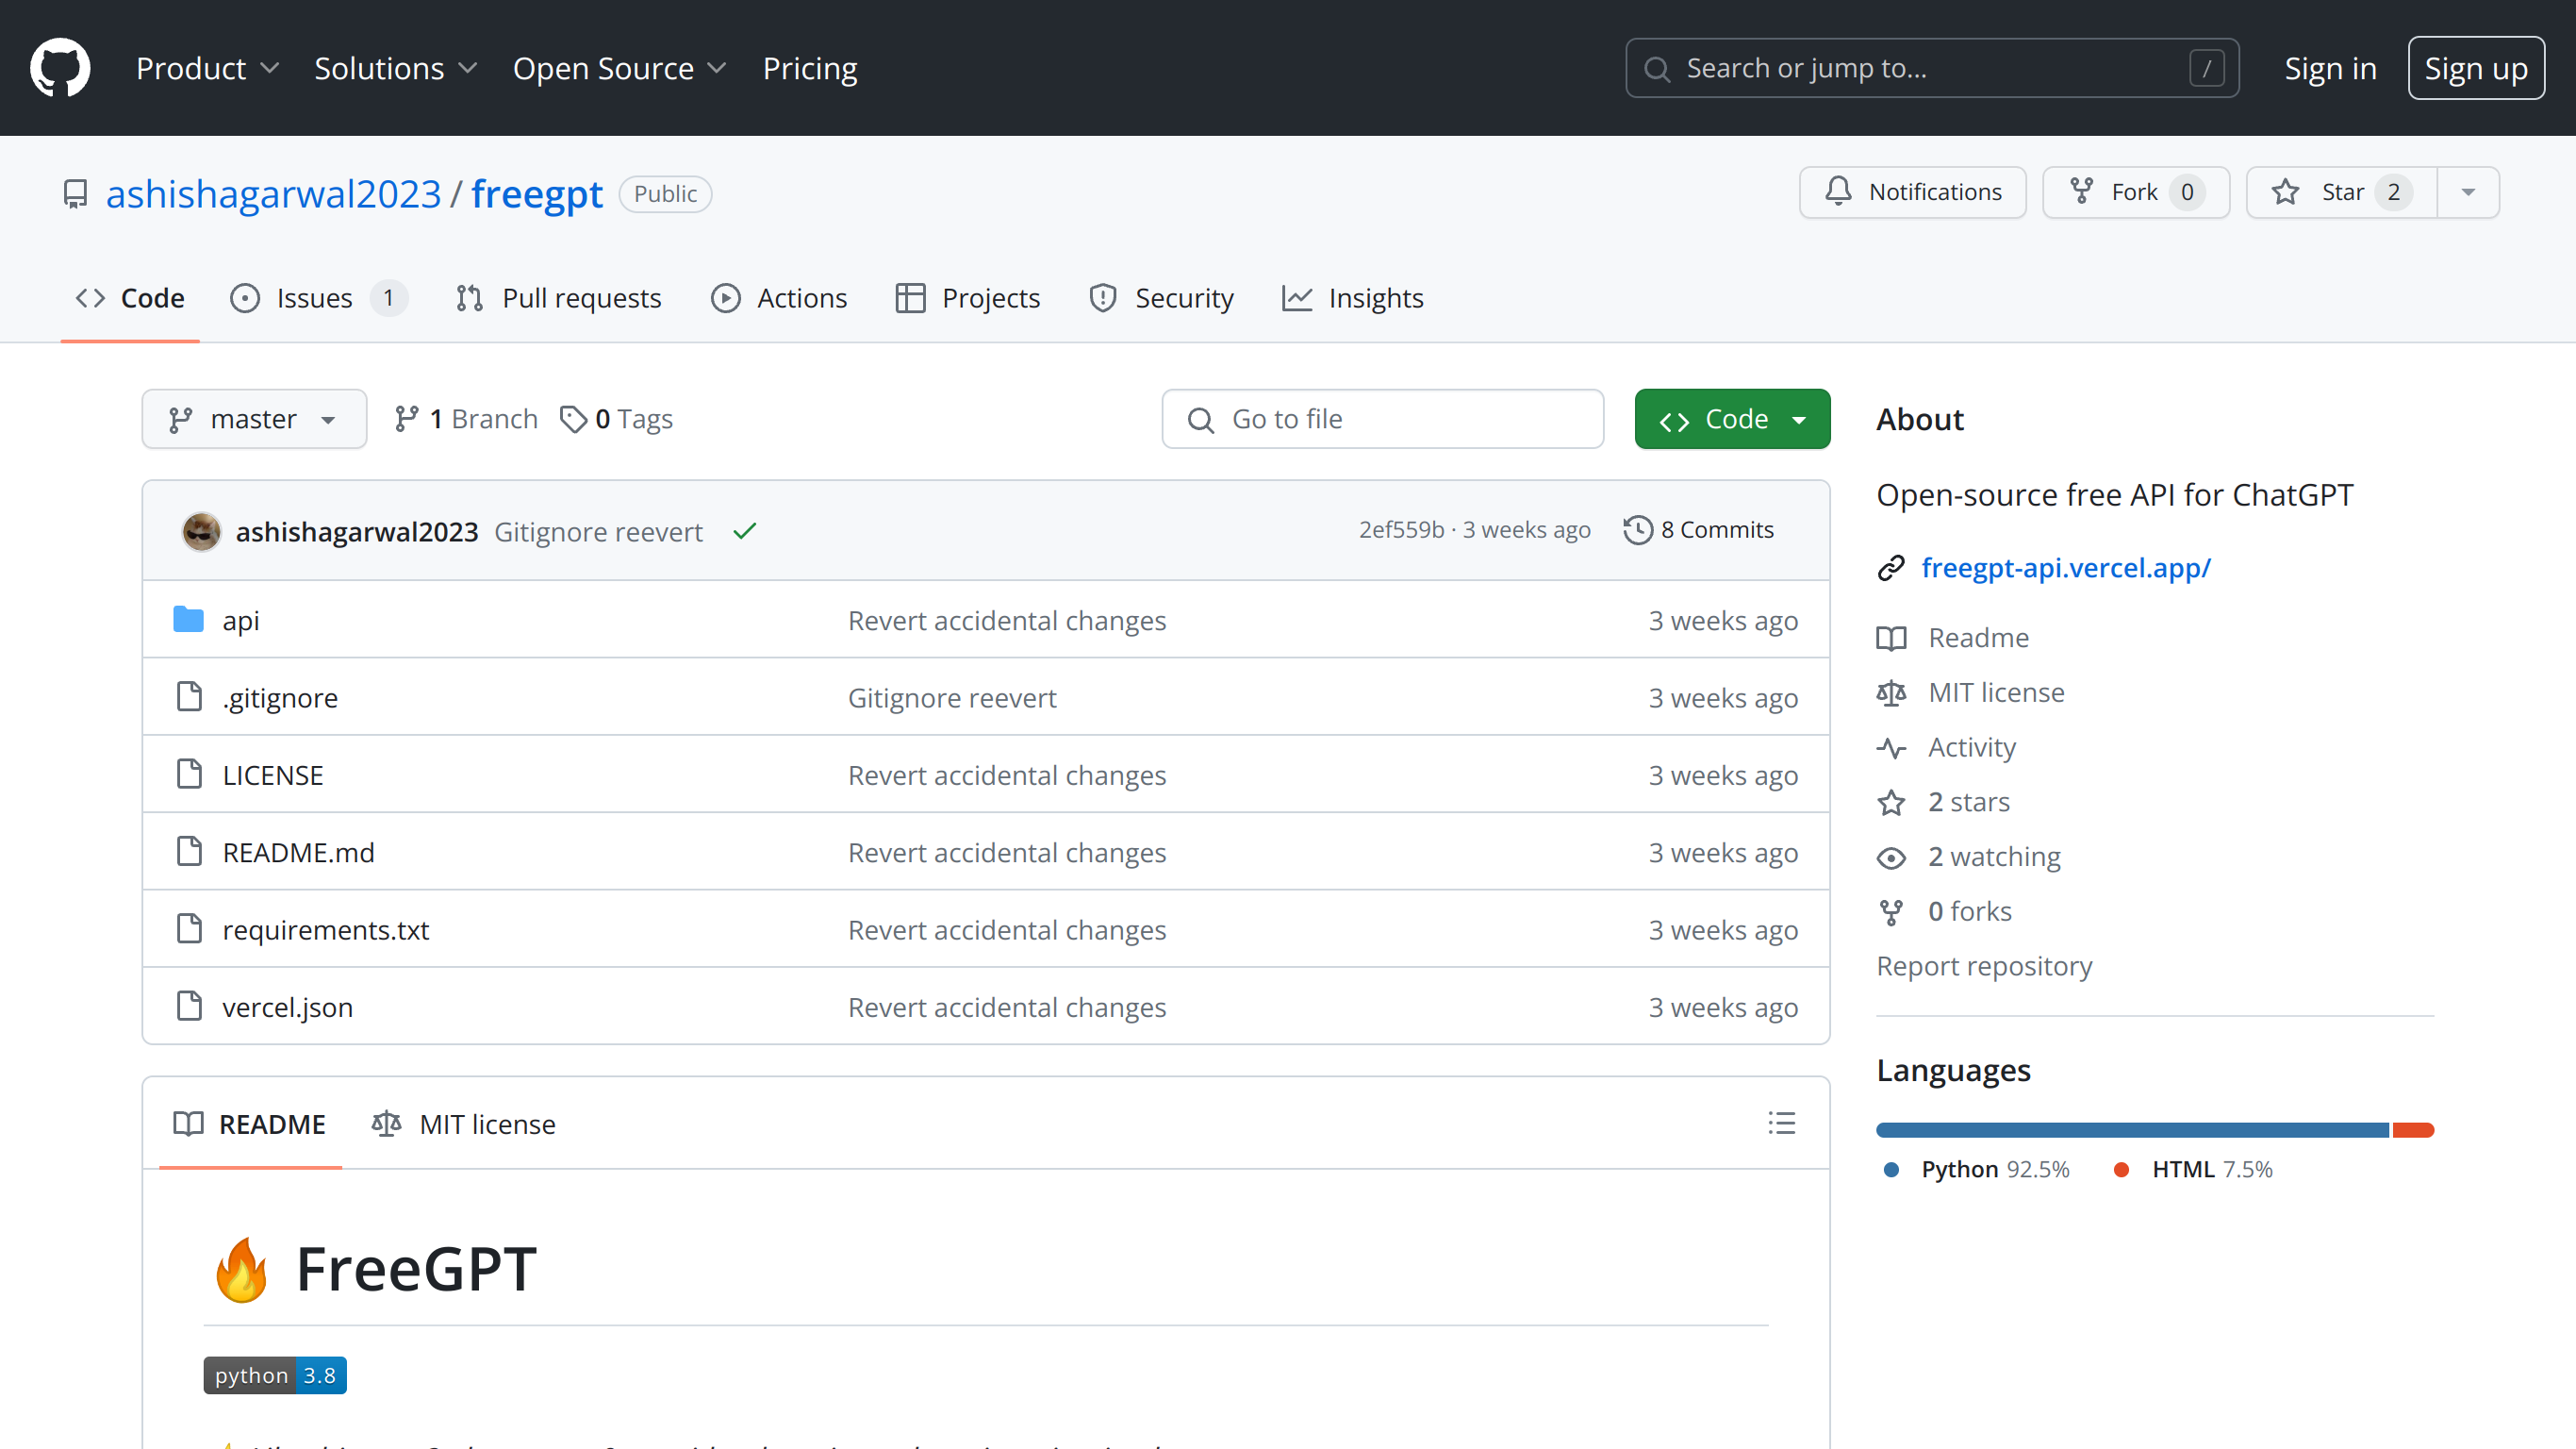Image resolution: width=2576 pixels, height=1449 pixels.
Task: Expand the Open Source menu
Action: [x=619, y=68]
